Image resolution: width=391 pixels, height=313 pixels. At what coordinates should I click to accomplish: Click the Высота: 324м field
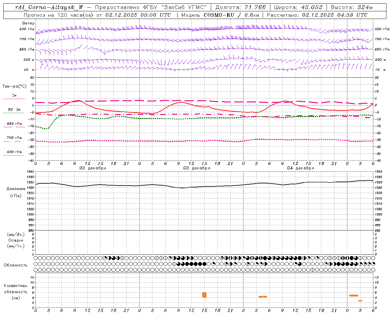352,7
